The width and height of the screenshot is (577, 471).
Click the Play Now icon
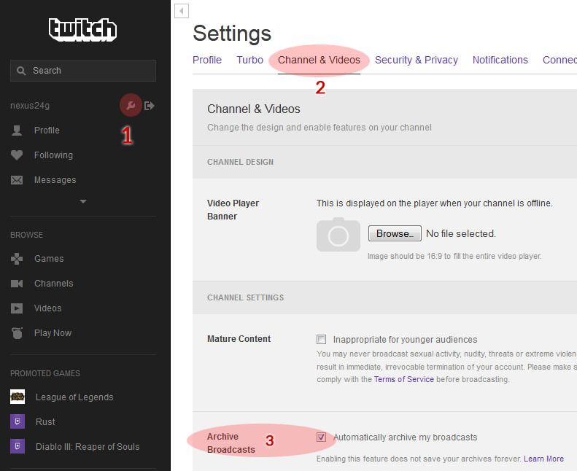tap(17, 333)
